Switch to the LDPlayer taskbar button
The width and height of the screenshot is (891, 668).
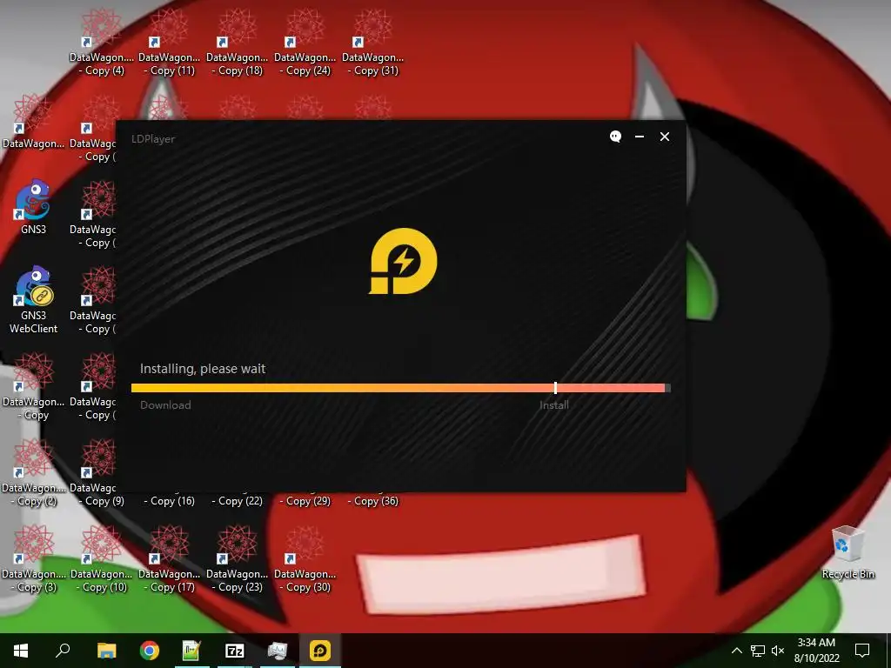point(320,651)
